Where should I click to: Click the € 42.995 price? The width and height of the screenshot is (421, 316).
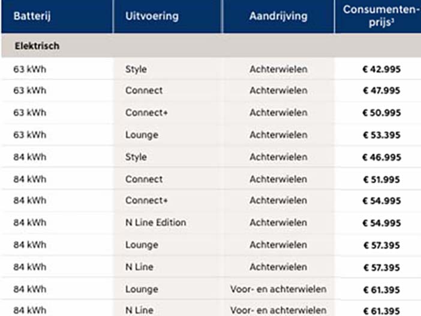click(381, 69)
